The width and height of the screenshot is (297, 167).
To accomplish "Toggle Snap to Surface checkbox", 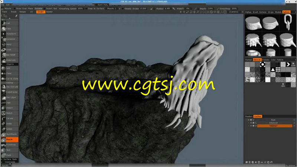I will [86, 9].
